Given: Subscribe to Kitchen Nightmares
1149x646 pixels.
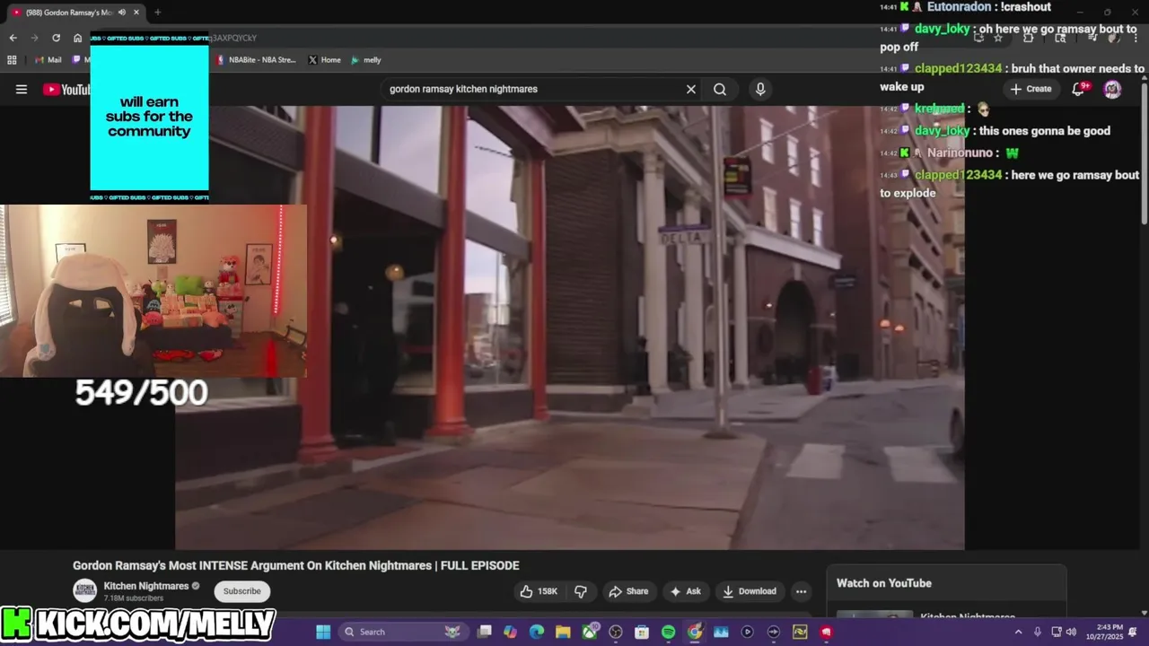Looking at the screenshot, I should [242, 590].
